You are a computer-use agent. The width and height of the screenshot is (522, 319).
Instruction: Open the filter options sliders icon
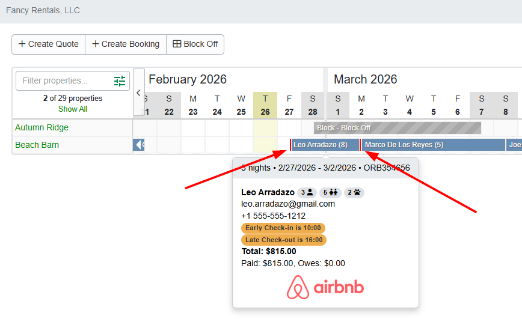[120, 81]
